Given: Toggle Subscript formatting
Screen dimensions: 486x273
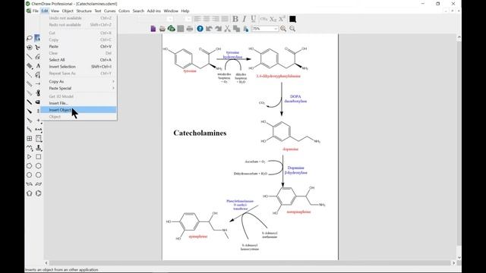Looking at the screenshot, I should click(273, 19).
